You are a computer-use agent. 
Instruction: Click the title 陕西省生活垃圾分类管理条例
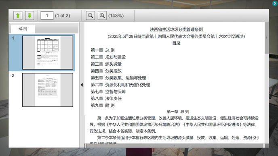click(176, 29)
